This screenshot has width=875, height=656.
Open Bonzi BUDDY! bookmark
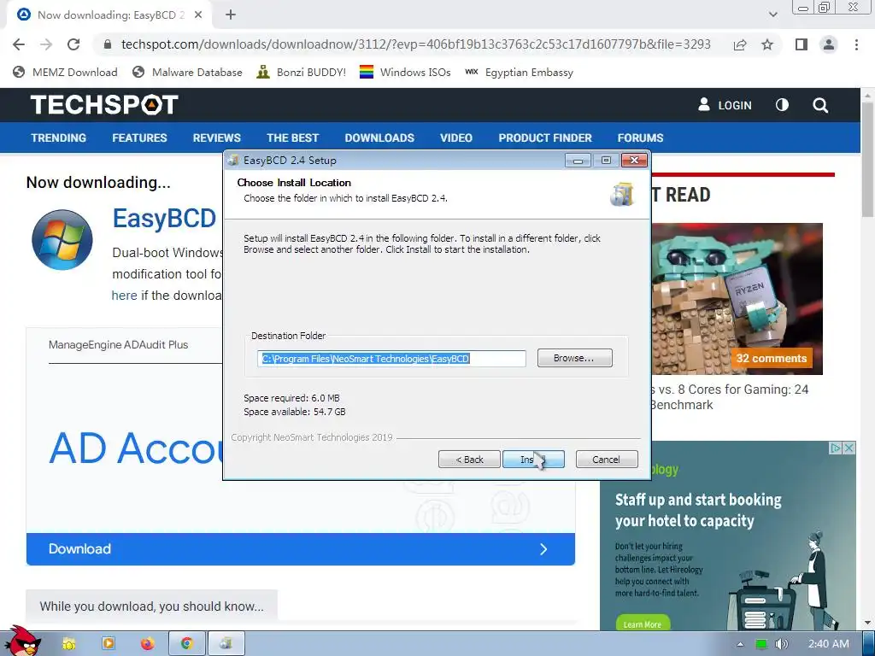tap(302, 72)
